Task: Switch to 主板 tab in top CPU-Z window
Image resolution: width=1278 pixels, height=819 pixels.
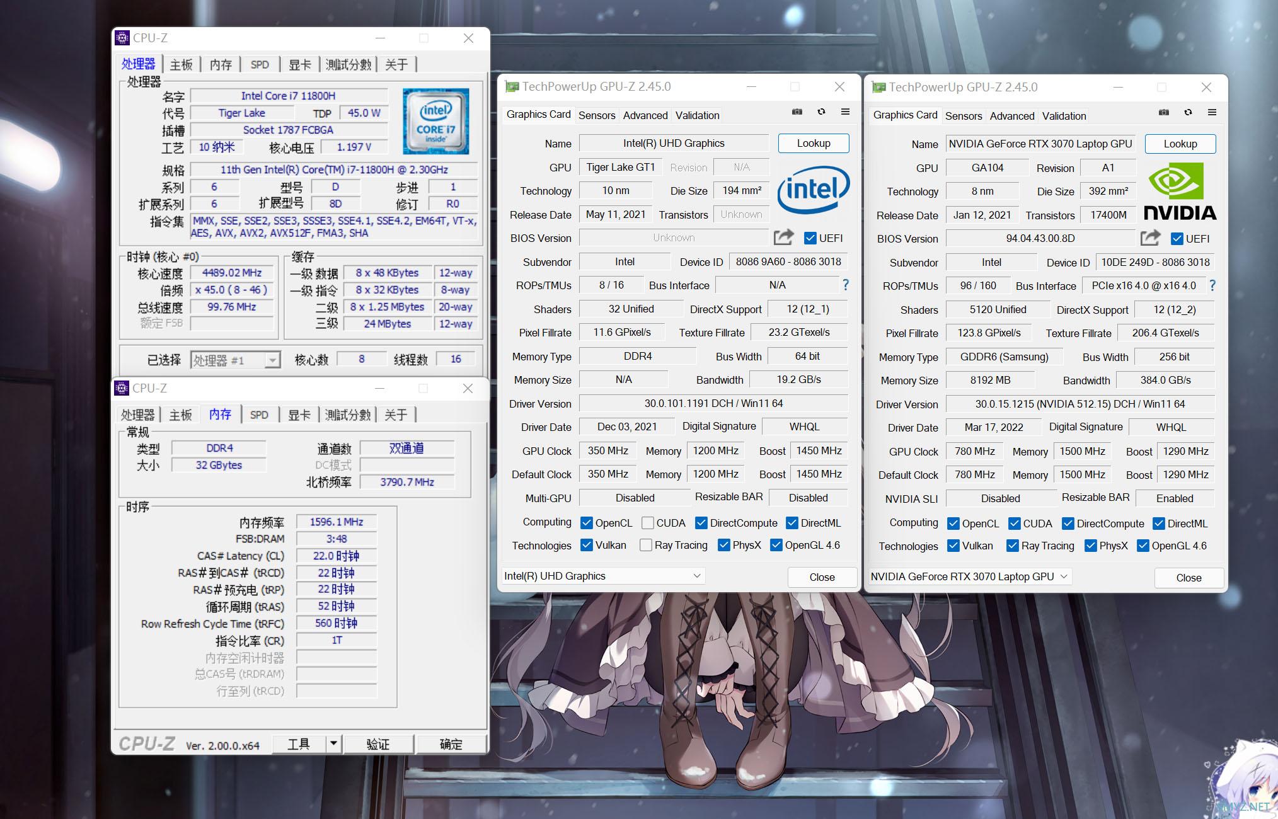Action: click(181, 64)
